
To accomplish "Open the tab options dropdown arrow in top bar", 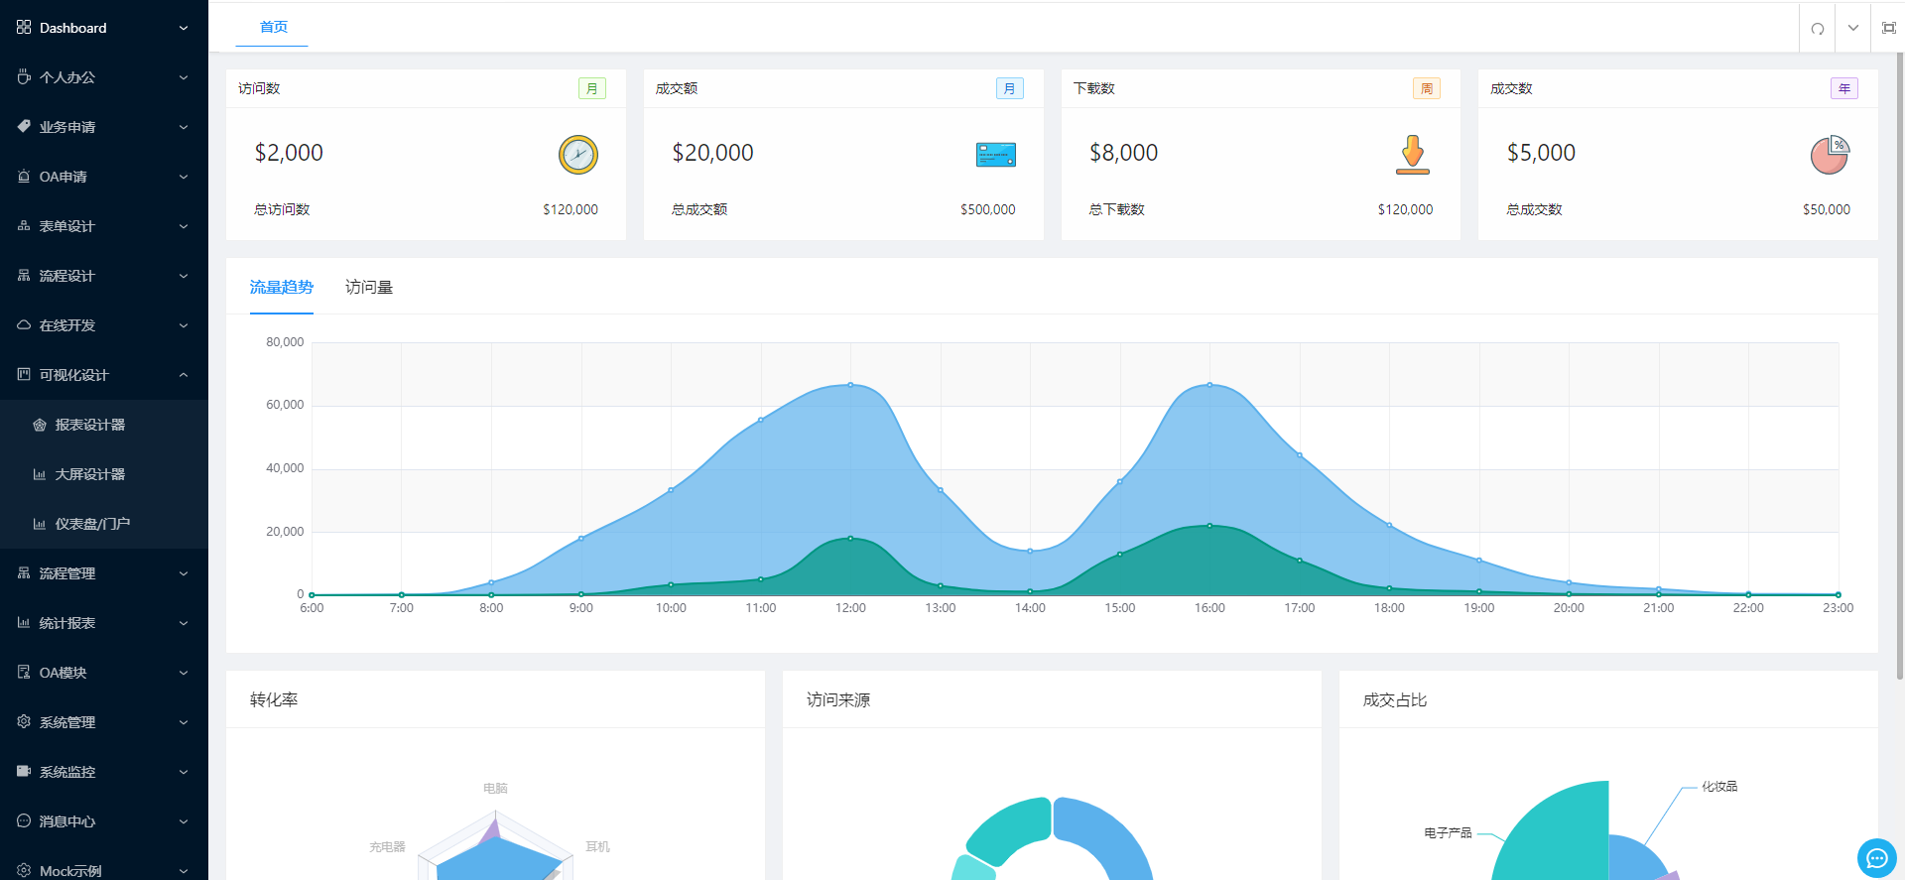I will [1853, 28].
